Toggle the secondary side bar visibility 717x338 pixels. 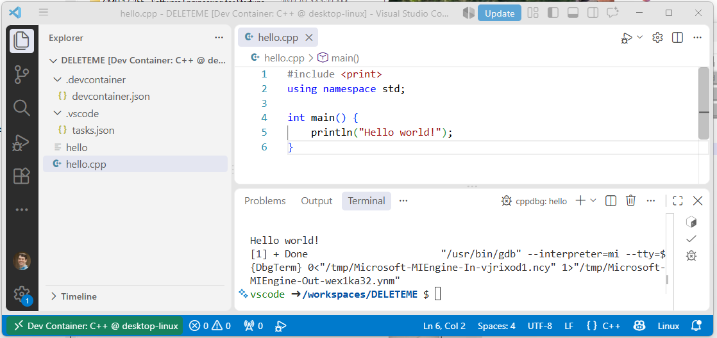coord(593,13)
